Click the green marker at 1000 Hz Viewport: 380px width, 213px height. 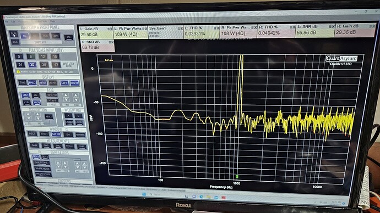point(237,177)
